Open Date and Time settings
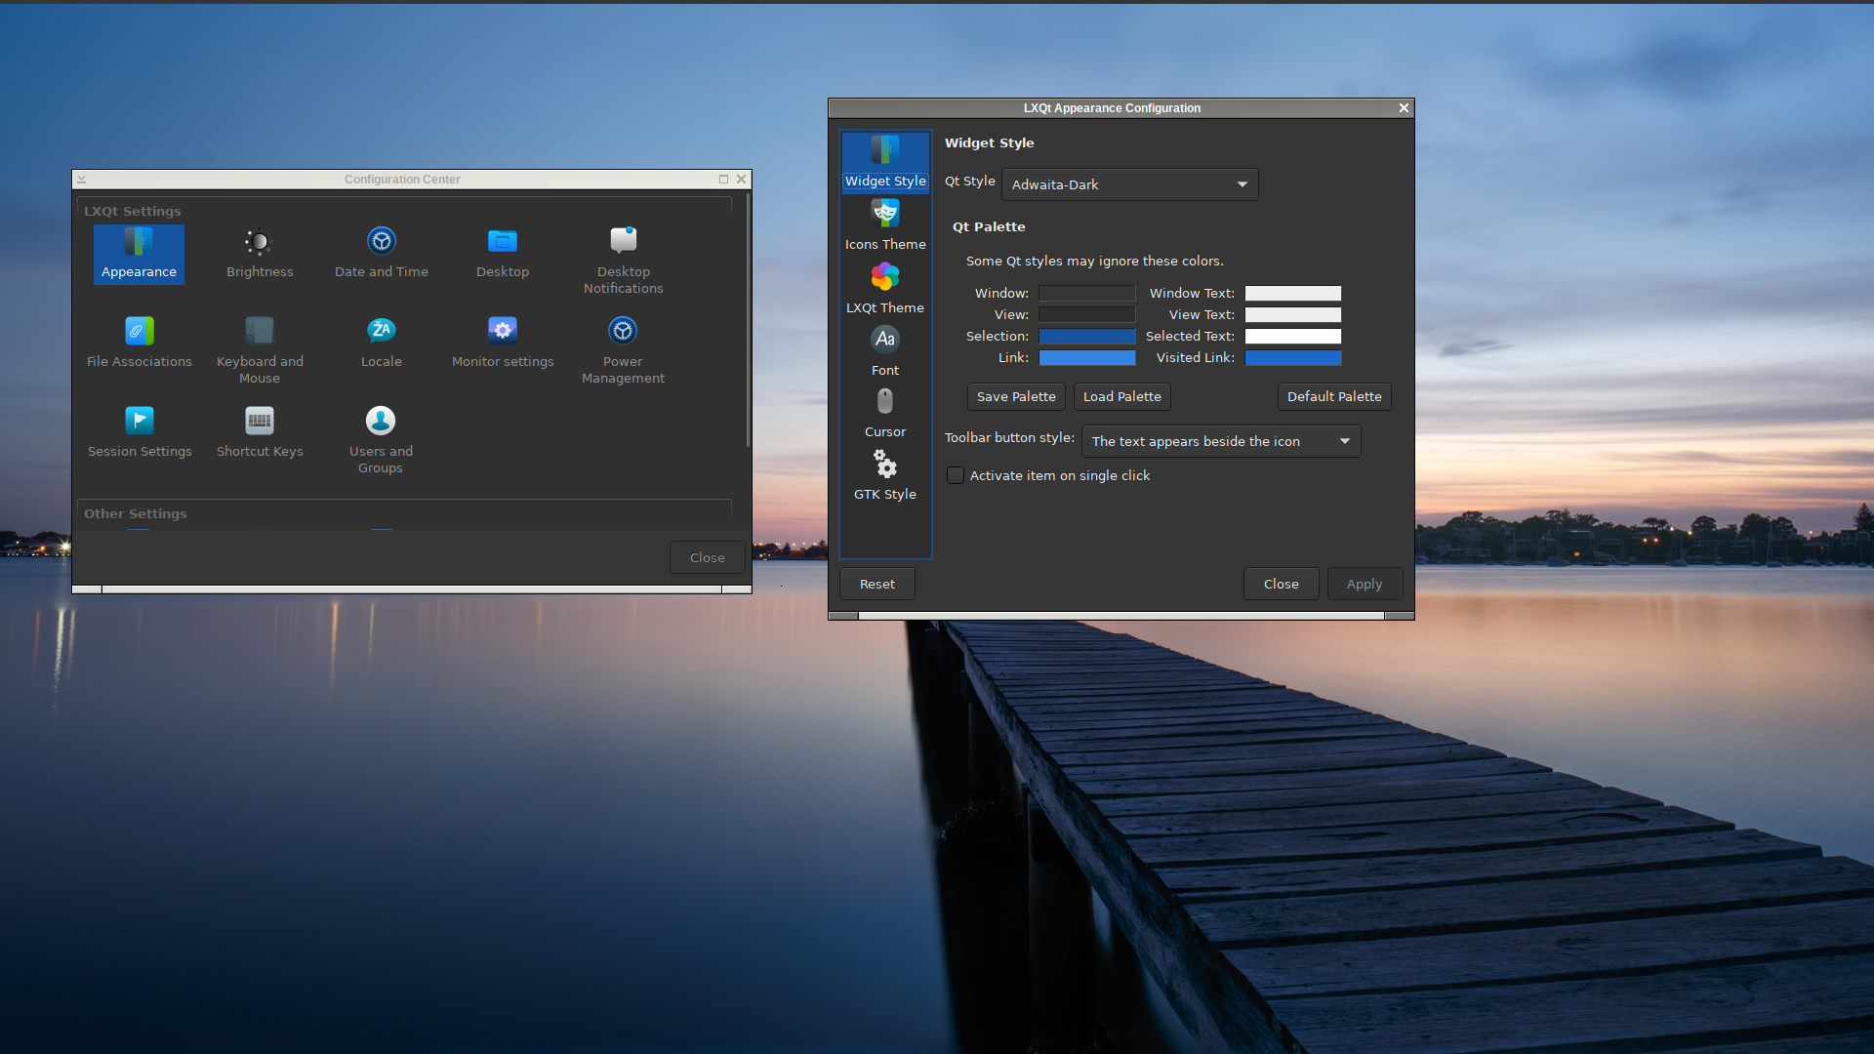 click(382, 254)
